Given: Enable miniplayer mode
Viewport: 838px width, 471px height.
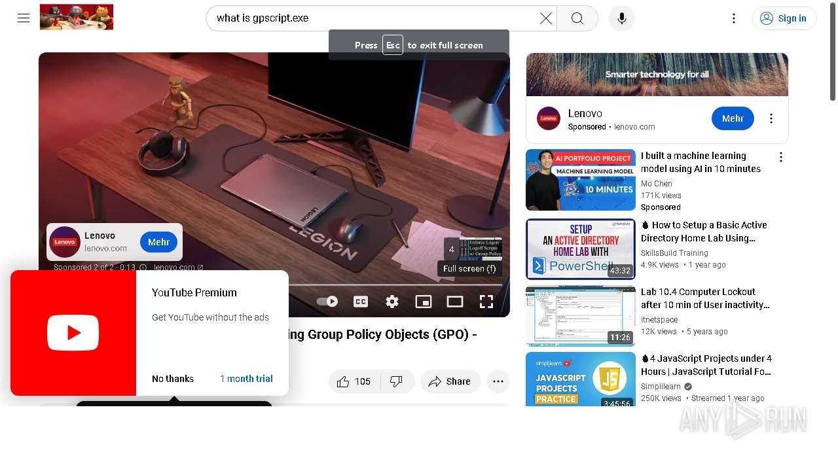Looking at the screenshot, I should click(x=424, y=302).
